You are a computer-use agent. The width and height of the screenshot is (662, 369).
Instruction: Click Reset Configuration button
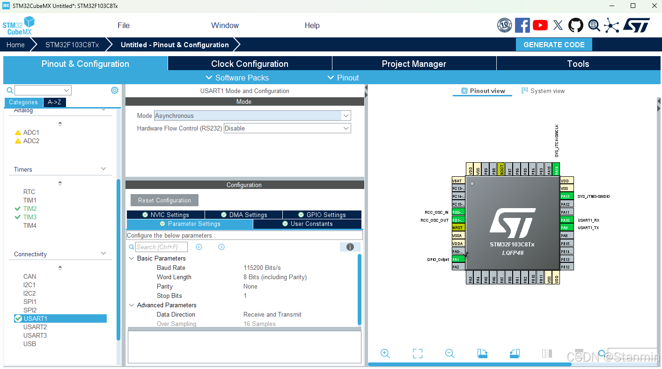164,200
